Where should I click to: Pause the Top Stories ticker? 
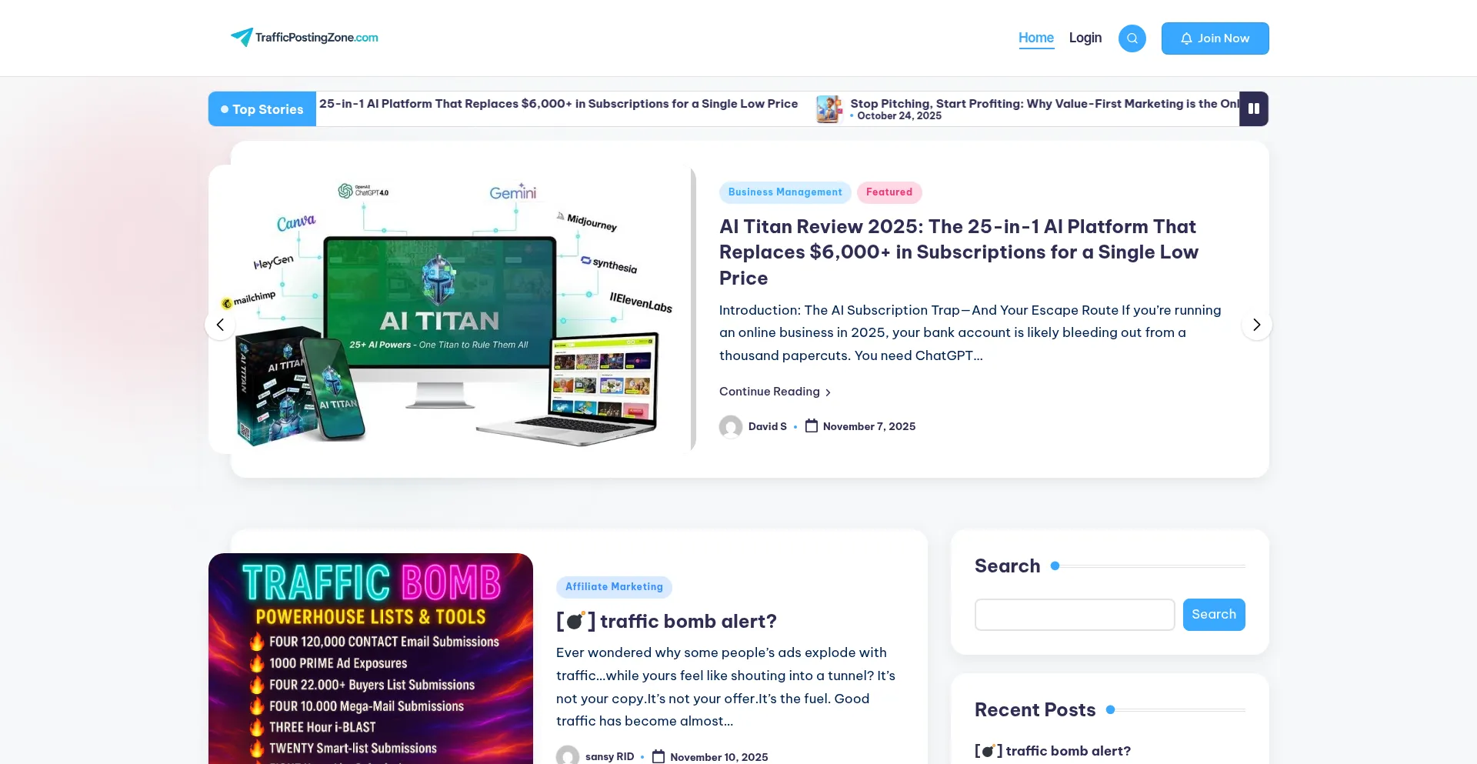tap(1253, 109)
